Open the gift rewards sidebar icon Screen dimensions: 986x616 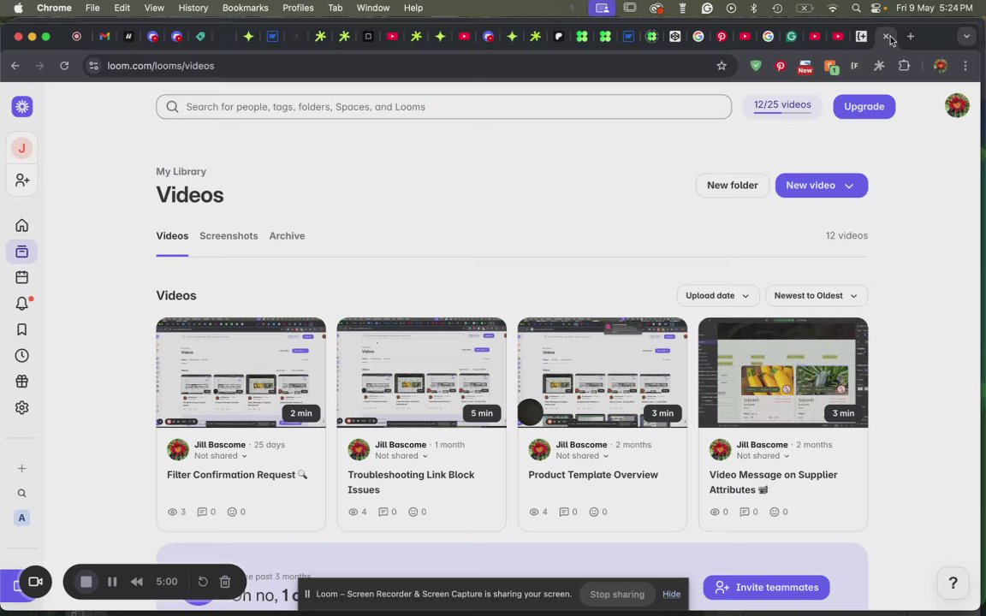(22, 382)
